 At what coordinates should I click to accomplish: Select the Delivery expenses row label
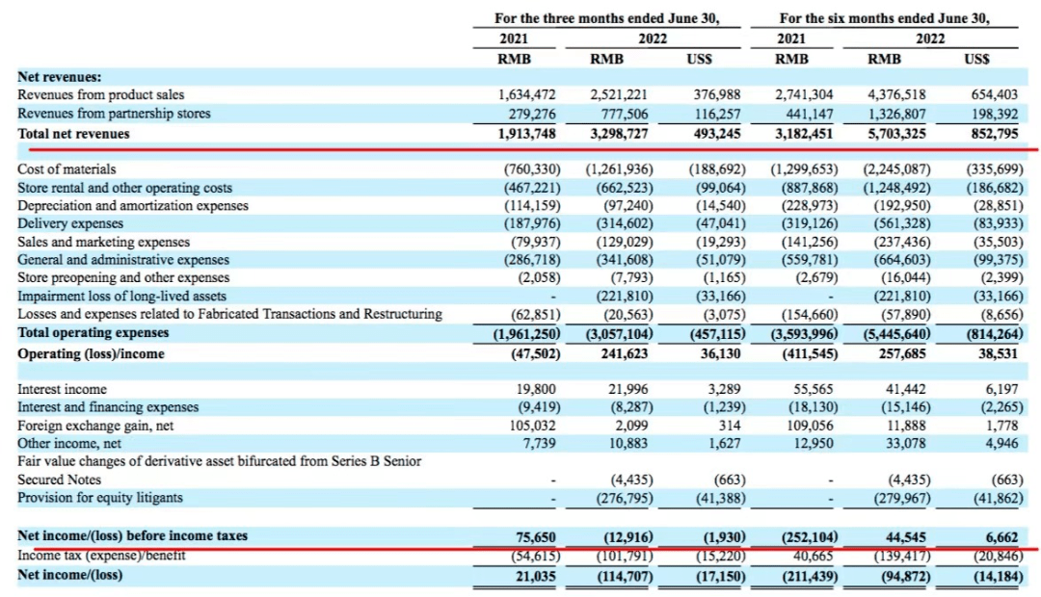tap(70, 223)
